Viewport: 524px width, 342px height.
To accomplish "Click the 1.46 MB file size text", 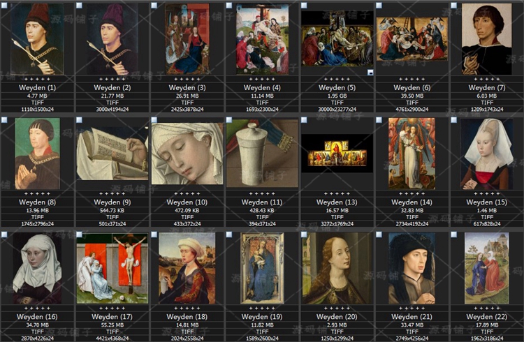I will (x=486, y=210).
